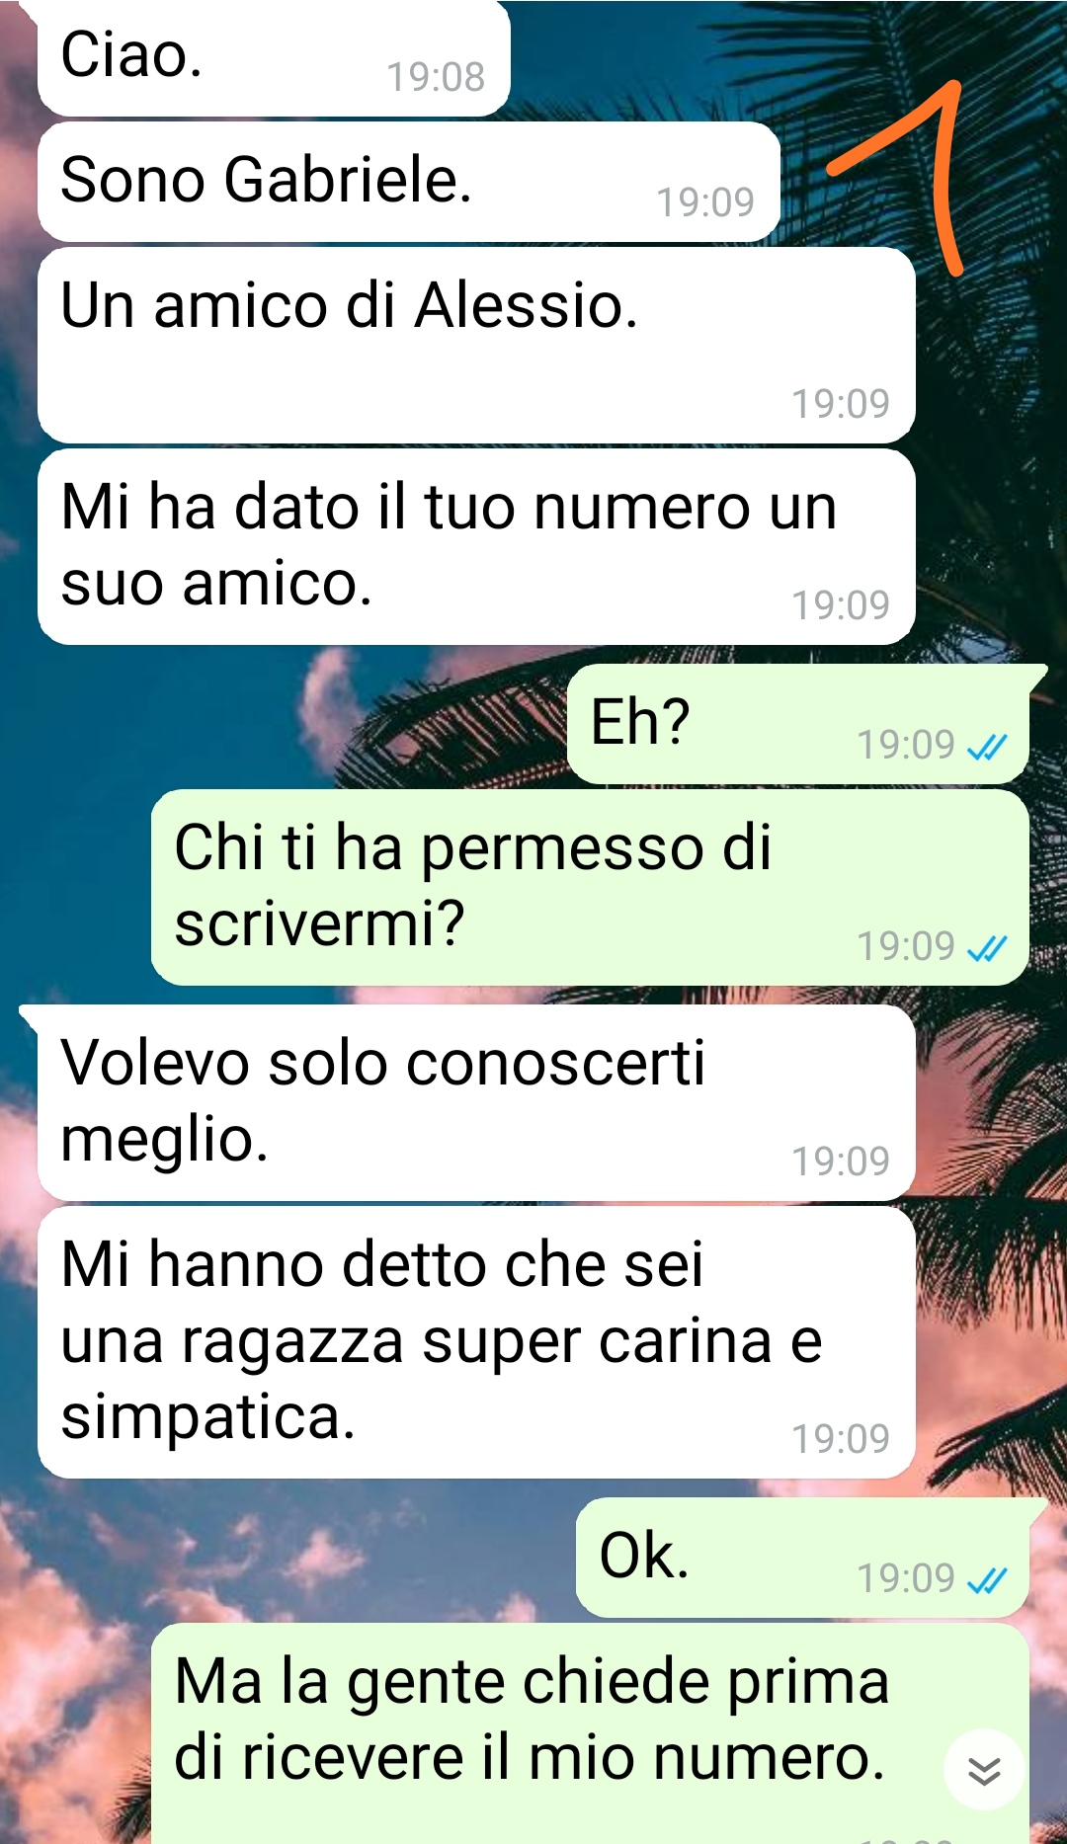The height and width of the screenshot is (1844, 1067).
Task: Tap the read ticks on 'Ok.' message
Action: tap(987, 1580)
